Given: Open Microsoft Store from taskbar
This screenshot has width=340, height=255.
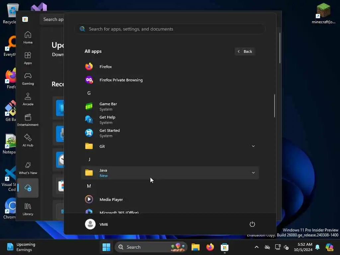Looking at the screenshot, I should pyautogui.click(x=224, y=247).
